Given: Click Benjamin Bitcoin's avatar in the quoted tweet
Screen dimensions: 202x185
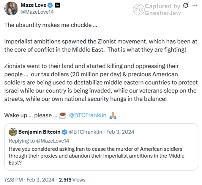Looking at the screenshot, I should 13,132.
